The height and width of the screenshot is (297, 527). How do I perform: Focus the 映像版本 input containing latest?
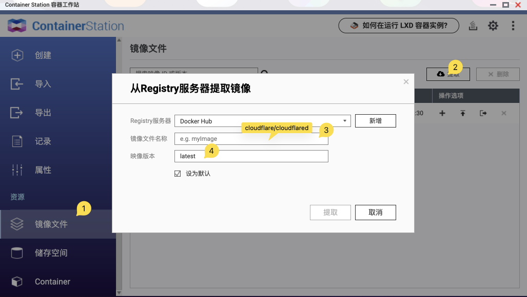[x=251, y=156]
